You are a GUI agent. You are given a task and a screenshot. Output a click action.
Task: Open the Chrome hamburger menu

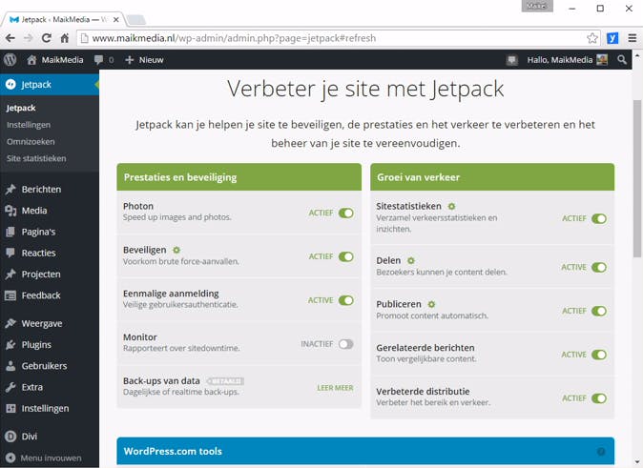pos(632,38)
